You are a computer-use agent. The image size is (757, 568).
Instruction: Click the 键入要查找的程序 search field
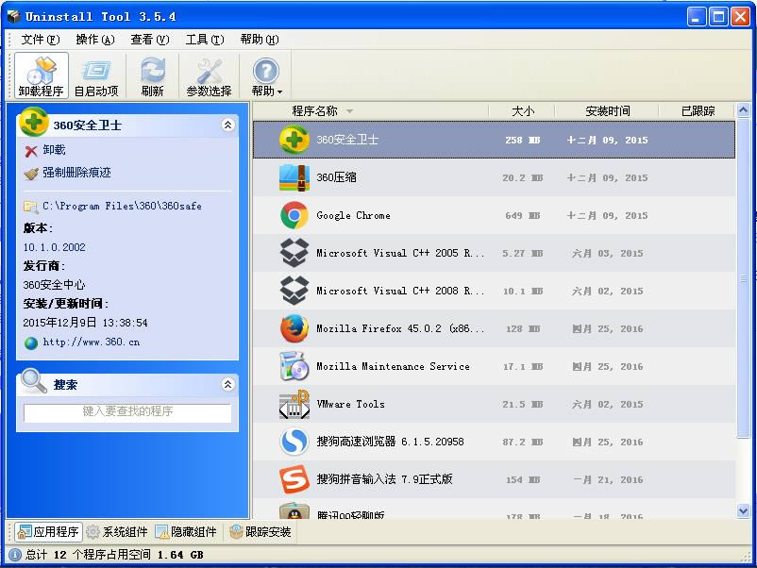[127, 412]
